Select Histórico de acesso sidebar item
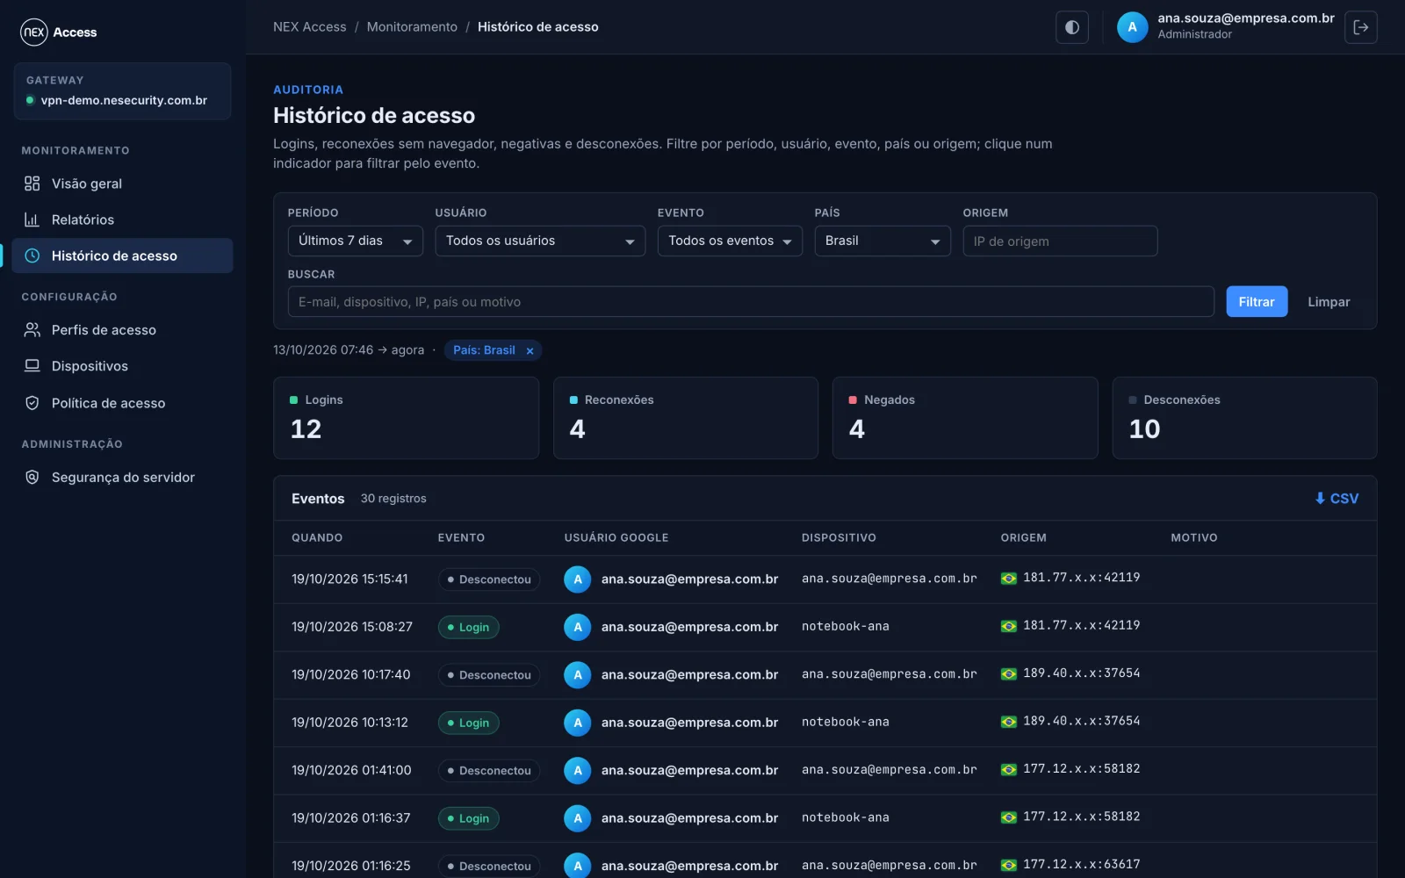Viewport: 1405px width, 878px height. (122, 255)
